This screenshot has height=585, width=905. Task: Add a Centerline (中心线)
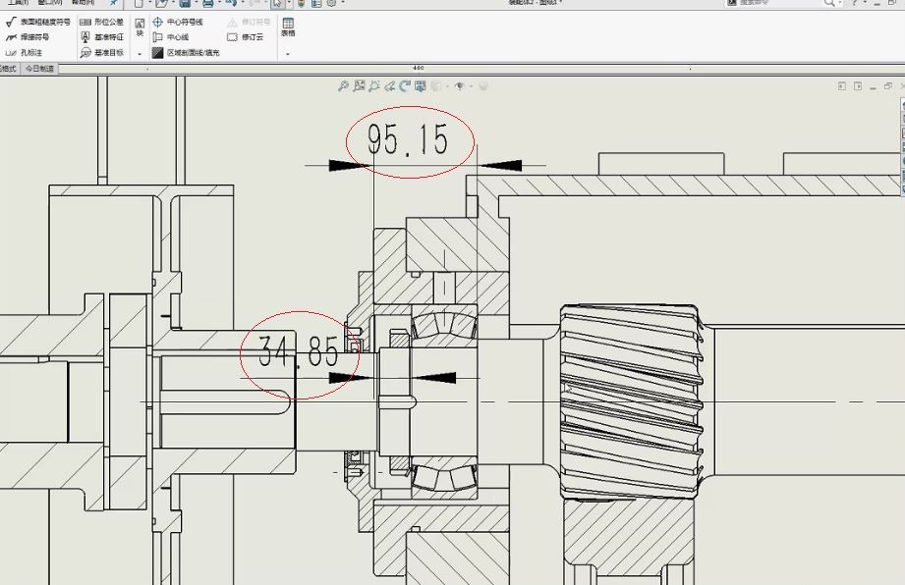coord(171,36)
